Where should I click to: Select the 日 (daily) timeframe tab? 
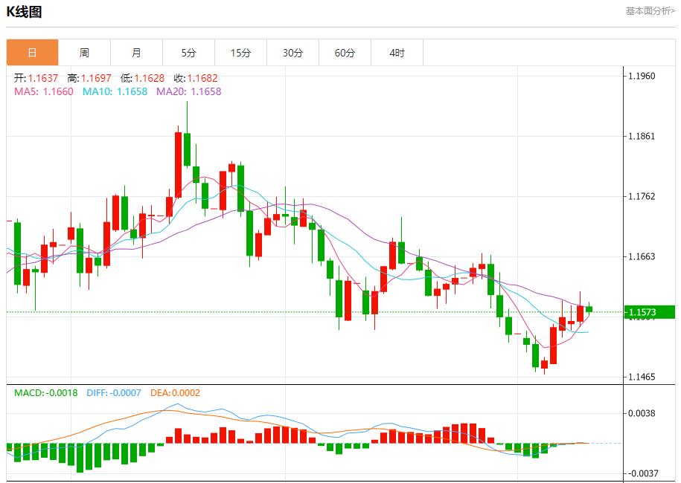(x=32, y=53)
